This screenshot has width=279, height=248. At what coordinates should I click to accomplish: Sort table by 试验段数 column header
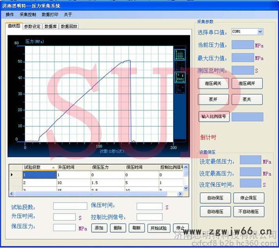tap(39, 167)
